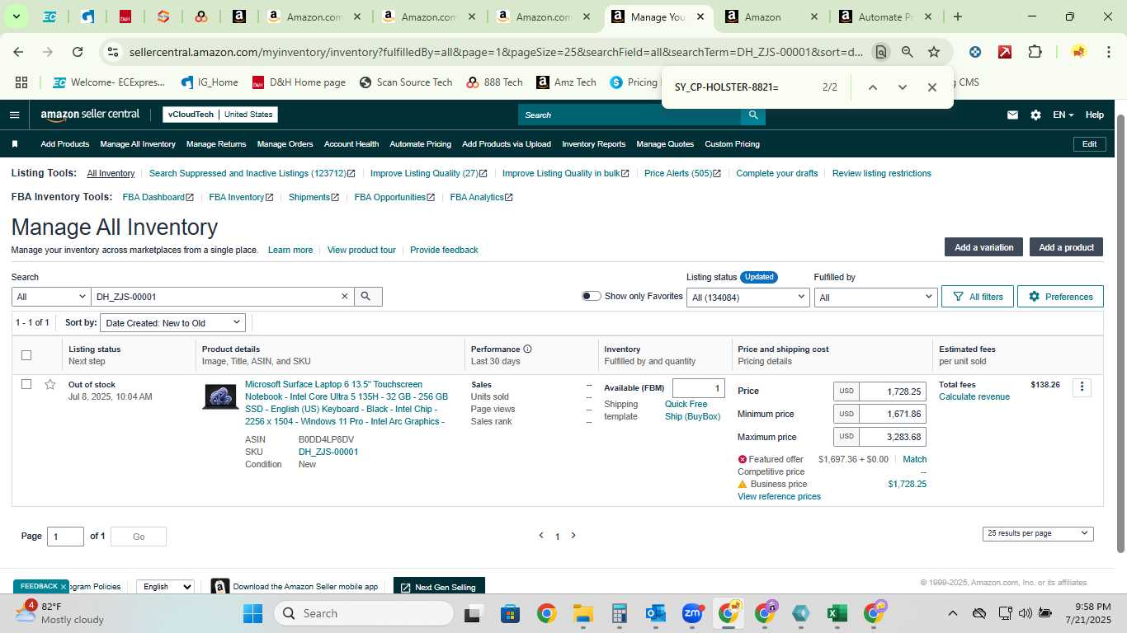Go to next find-in-page match
The image size is (1127, 633).
tap(902, 87)
